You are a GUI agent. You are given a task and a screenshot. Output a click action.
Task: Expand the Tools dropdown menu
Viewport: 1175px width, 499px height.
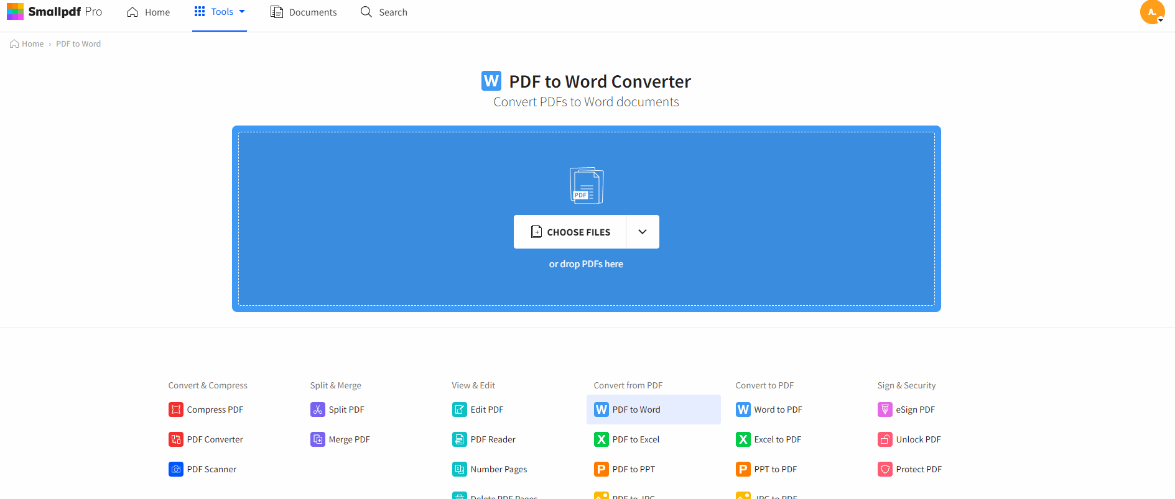point(220,12)
